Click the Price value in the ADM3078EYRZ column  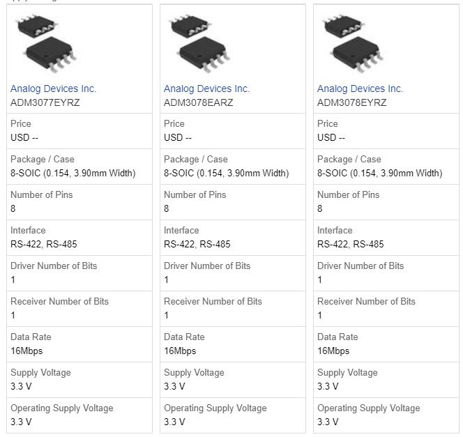click(x=331, y=137)
